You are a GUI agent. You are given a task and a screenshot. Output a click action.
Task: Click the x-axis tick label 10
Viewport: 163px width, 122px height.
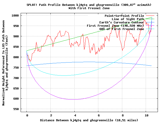146,115
